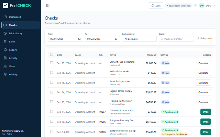Generate check for Hollis & Partners LLP
220x137 pixels.
coord(203,102)
